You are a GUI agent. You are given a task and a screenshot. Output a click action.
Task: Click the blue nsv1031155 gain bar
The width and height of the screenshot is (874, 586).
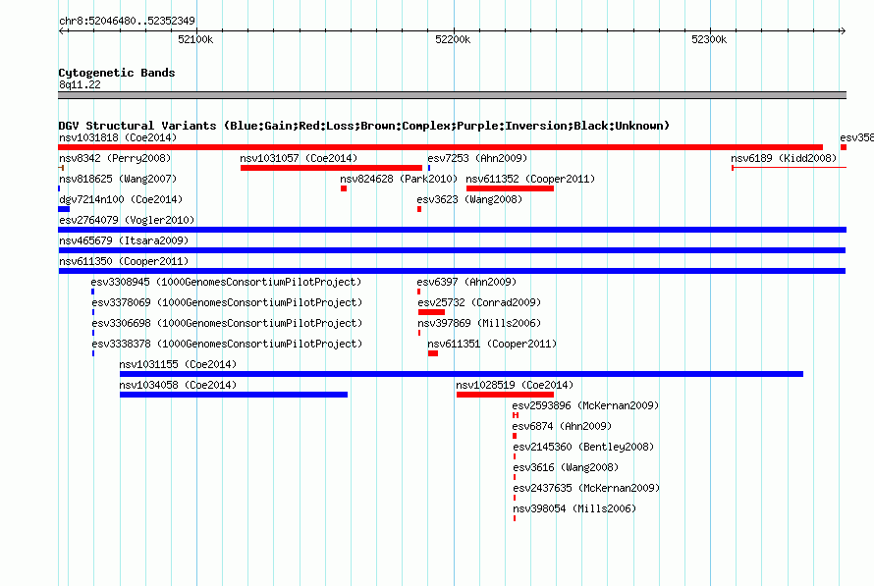462,374
